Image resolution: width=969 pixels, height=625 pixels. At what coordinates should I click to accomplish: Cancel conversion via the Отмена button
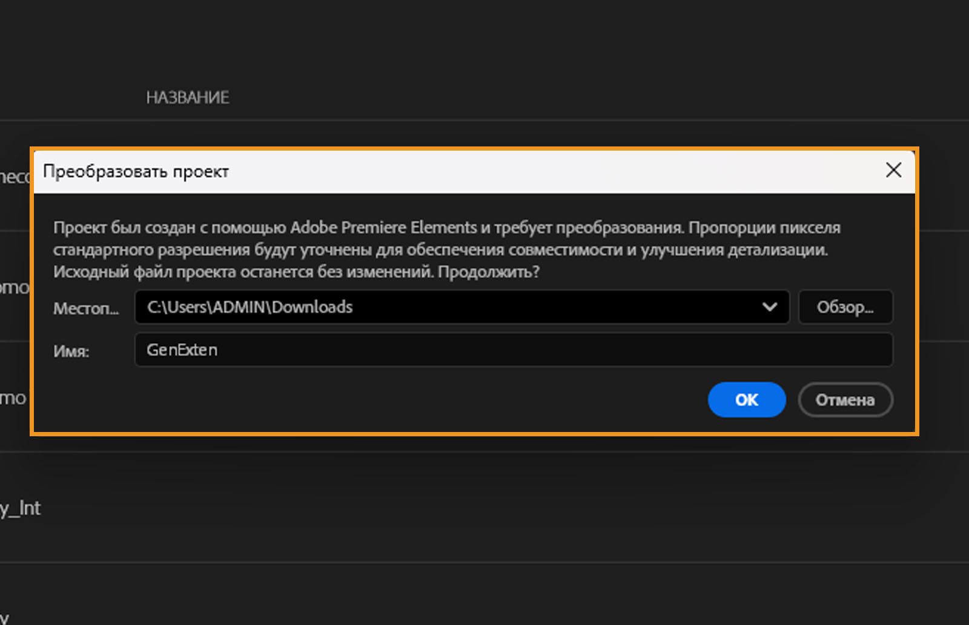[845, 400]
